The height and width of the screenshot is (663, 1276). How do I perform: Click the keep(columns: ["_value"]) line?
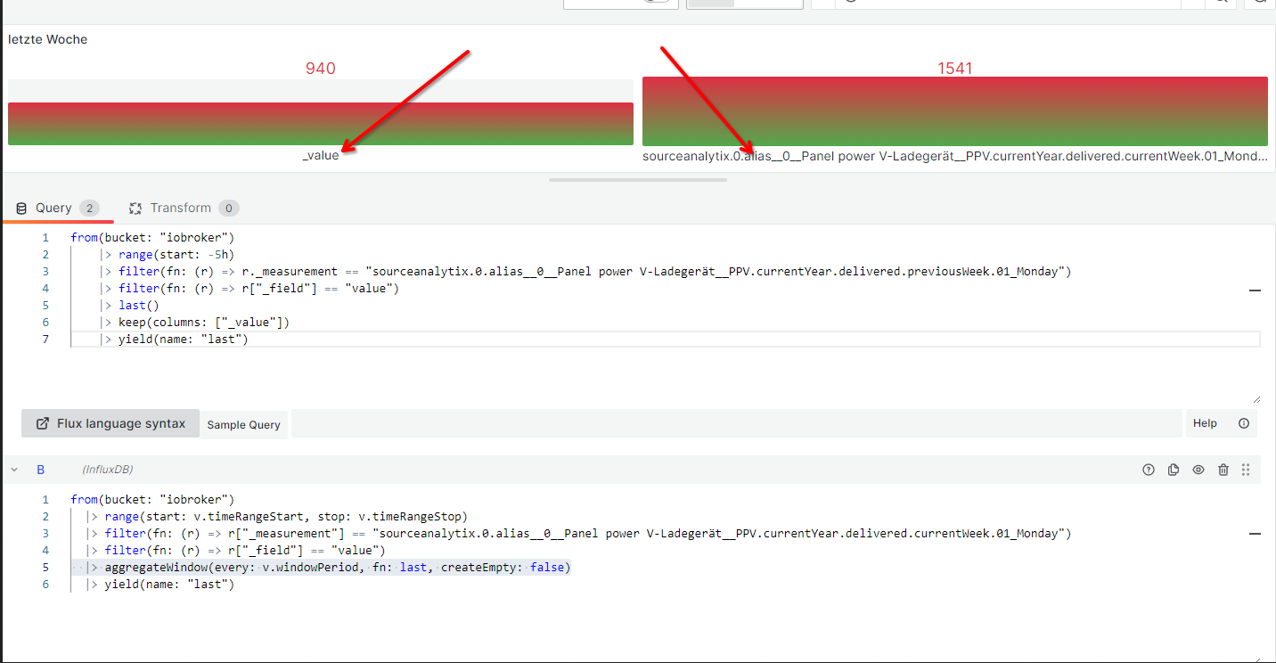[x=195, y=322]
